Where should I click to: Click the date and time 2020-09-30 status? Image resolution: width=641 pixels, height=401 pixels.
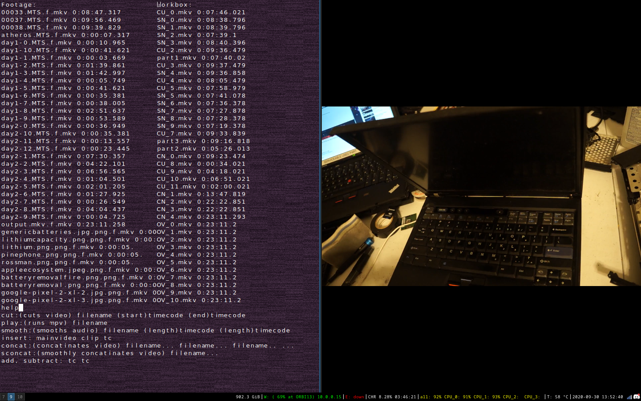[597, 397]
